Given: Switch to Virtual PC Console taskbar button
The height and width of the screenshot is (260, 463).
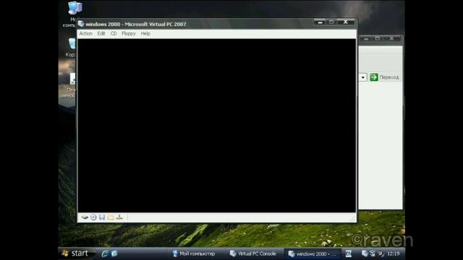Looking at the screenshot, I should click(253, 253).
